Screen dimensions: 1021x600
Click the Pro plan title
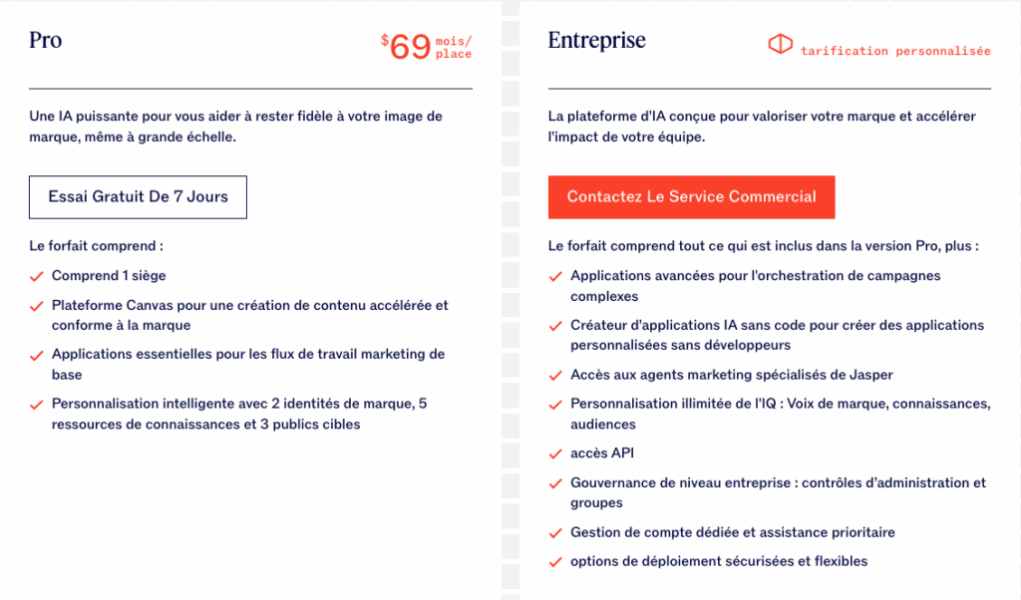point(46,41)
